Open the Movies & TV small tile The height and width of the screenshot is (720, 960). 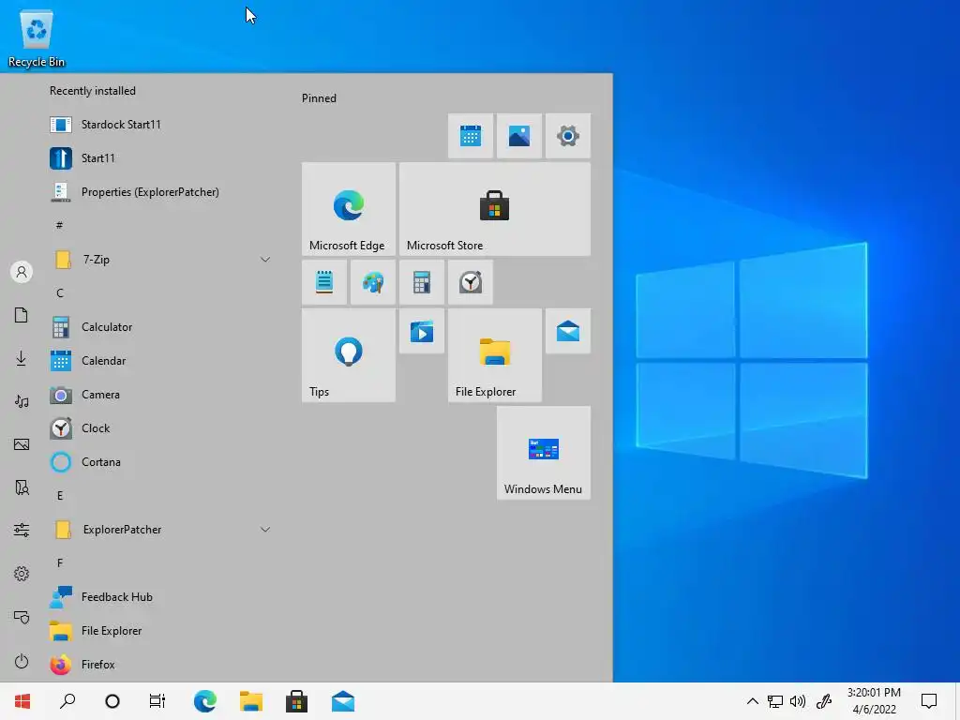pos(422,331)
